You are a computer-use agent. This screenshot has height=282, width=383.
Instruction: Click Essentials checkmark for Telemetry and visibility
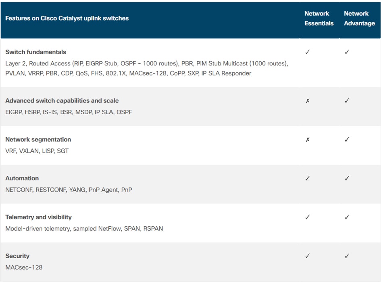pyautogui.click(x=308, y=217)
